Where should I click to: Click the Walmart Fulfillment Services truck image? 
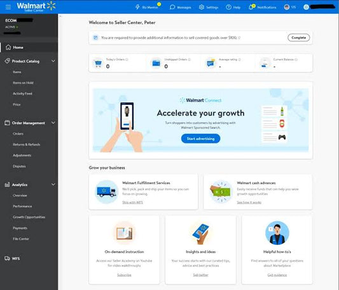click(x=106, y=191)
